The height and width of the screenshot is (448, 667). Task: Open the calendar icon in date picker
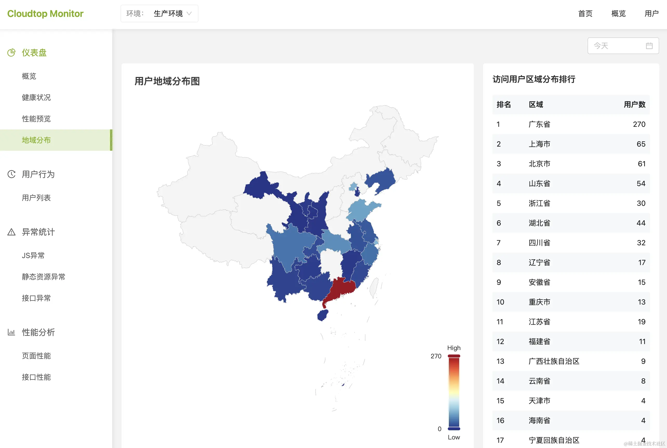tap(649, 46)
